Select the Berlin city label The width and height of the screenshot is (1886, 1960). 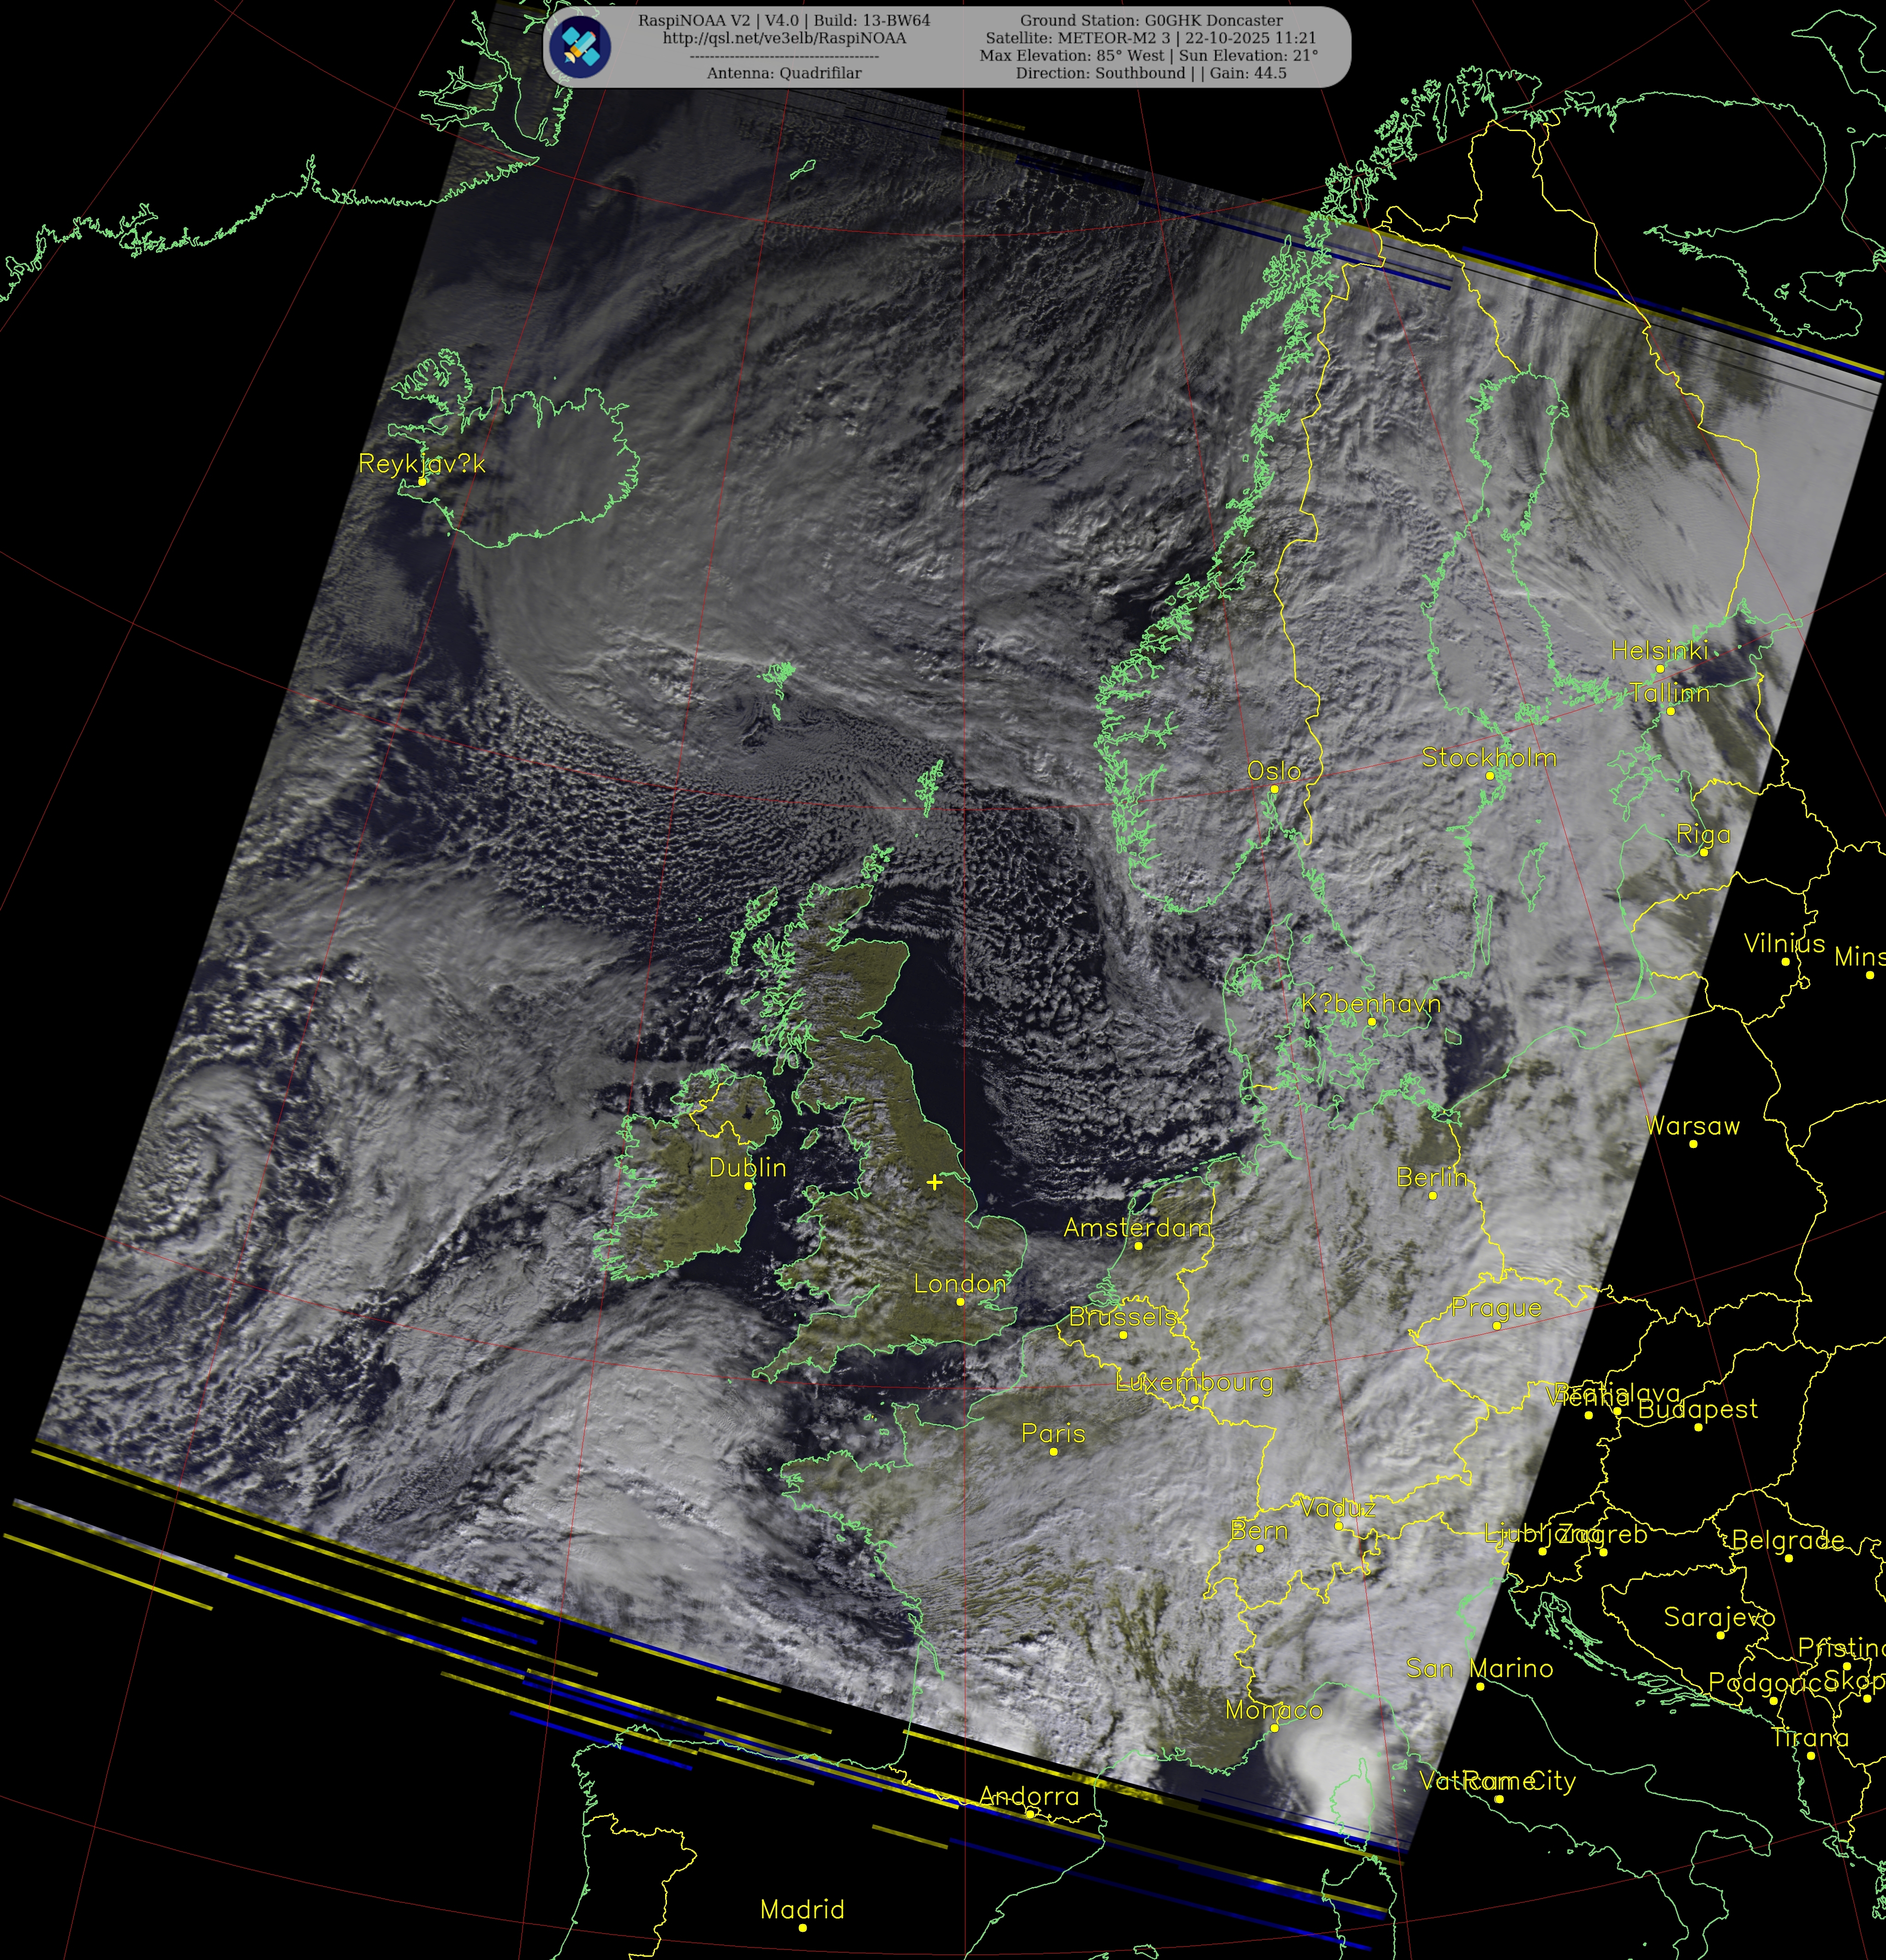1431,1177
